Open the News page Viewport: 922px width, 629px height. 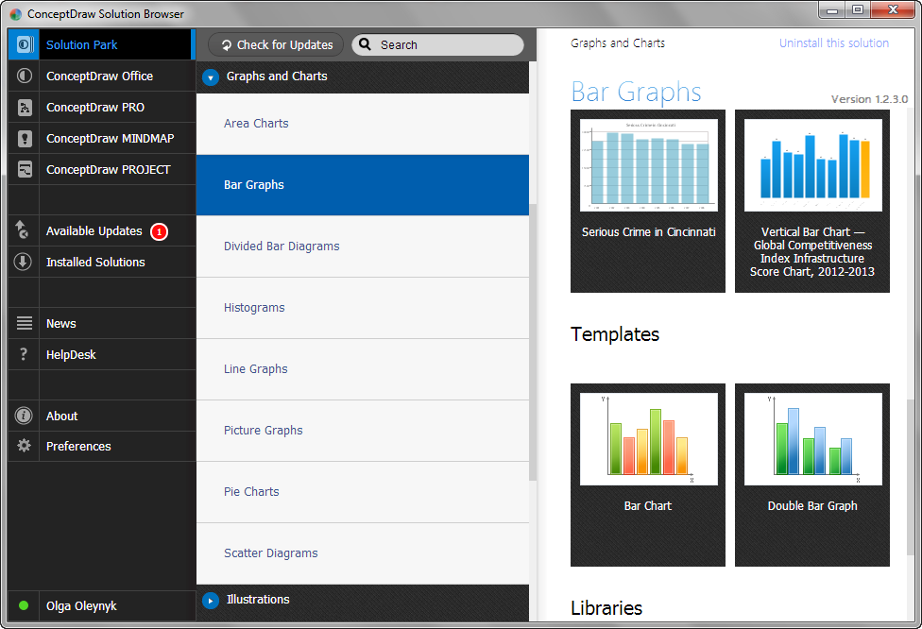pyautogui.click(x=101, y=323)
